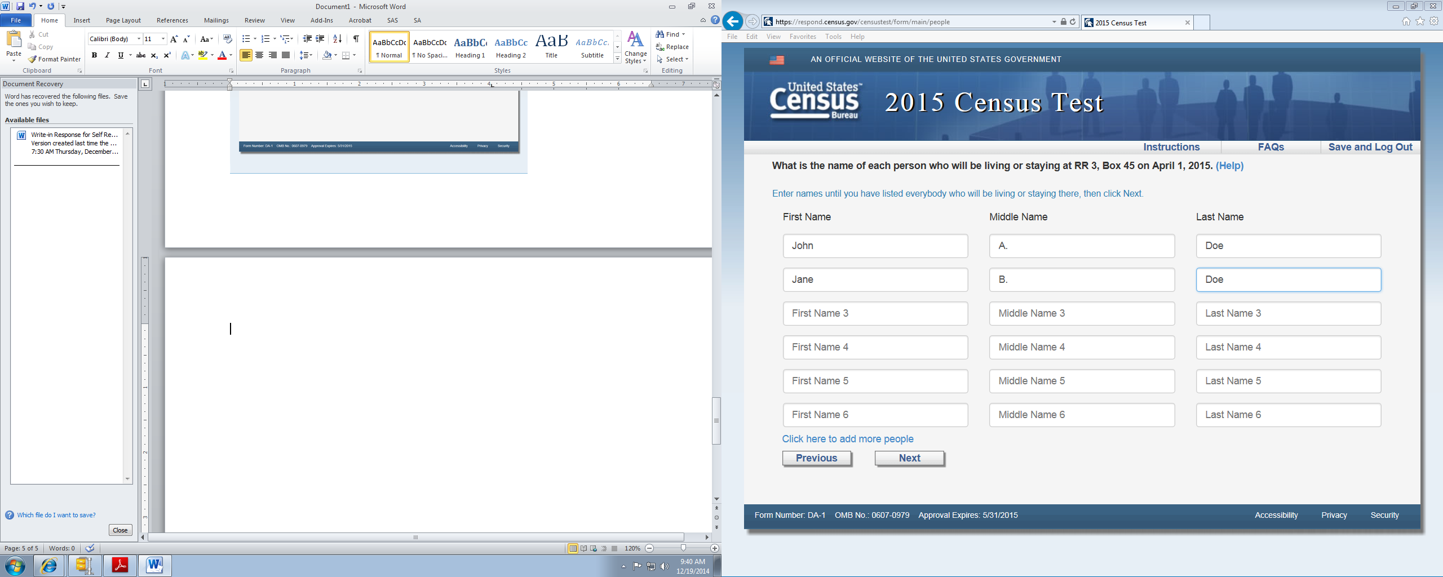Increase paragraph indent
Image resolution: width=1443 pixels, height=577 pixels.
[x=320, y=39]
